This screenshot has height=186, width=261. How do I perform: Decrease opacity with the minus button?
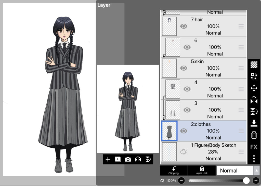[181, 180]
